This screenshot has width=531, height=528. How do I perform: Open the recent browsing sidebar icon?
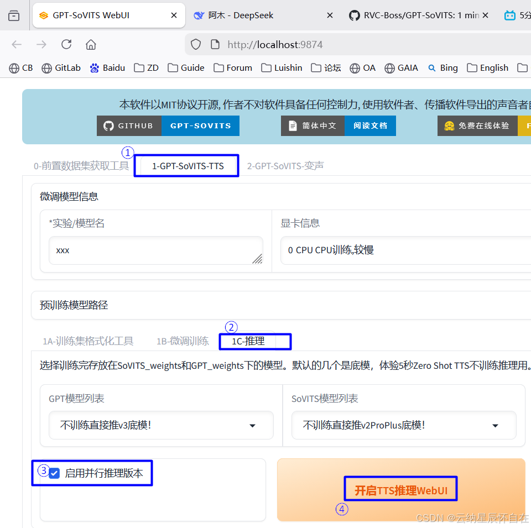coord(13,15)
